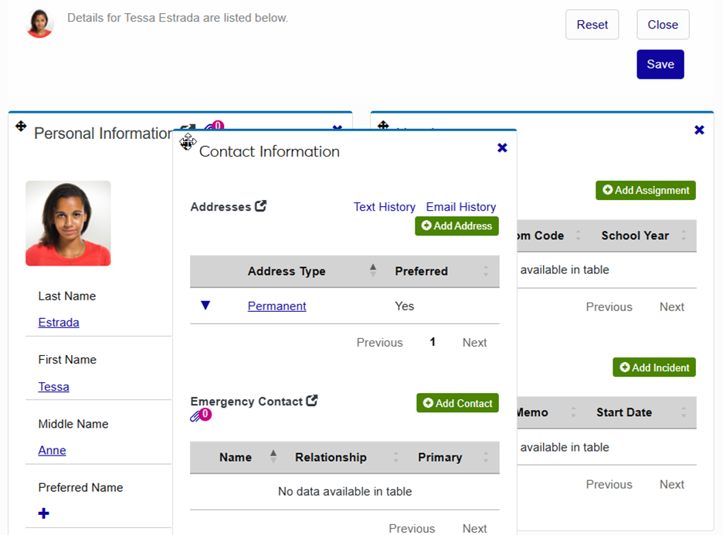Viewport: 723px width, 535px height.
Task: Click the Save button
Action: coord(660,64)
